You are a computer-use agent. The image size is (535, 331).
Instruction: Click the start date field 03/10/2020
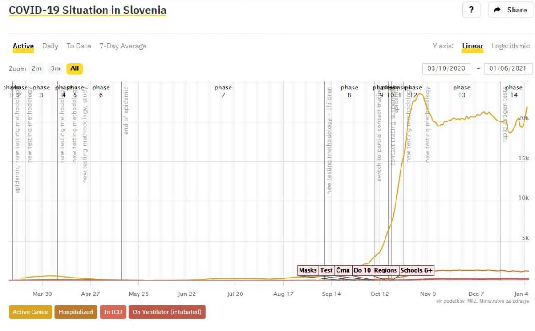(446, 68)
